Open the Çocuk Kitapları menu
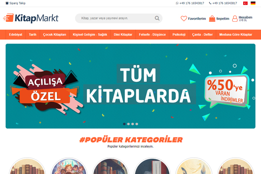 [x=54, y=35]
